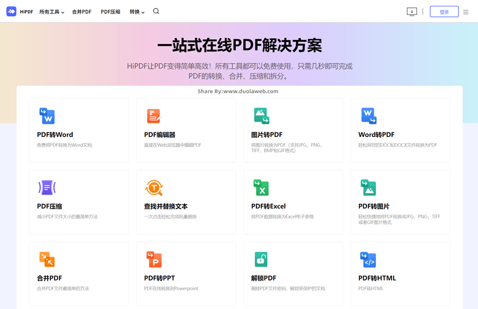478x309 pixels.
Task: Click the 登录 login button
Action: [x=444, y=12]
